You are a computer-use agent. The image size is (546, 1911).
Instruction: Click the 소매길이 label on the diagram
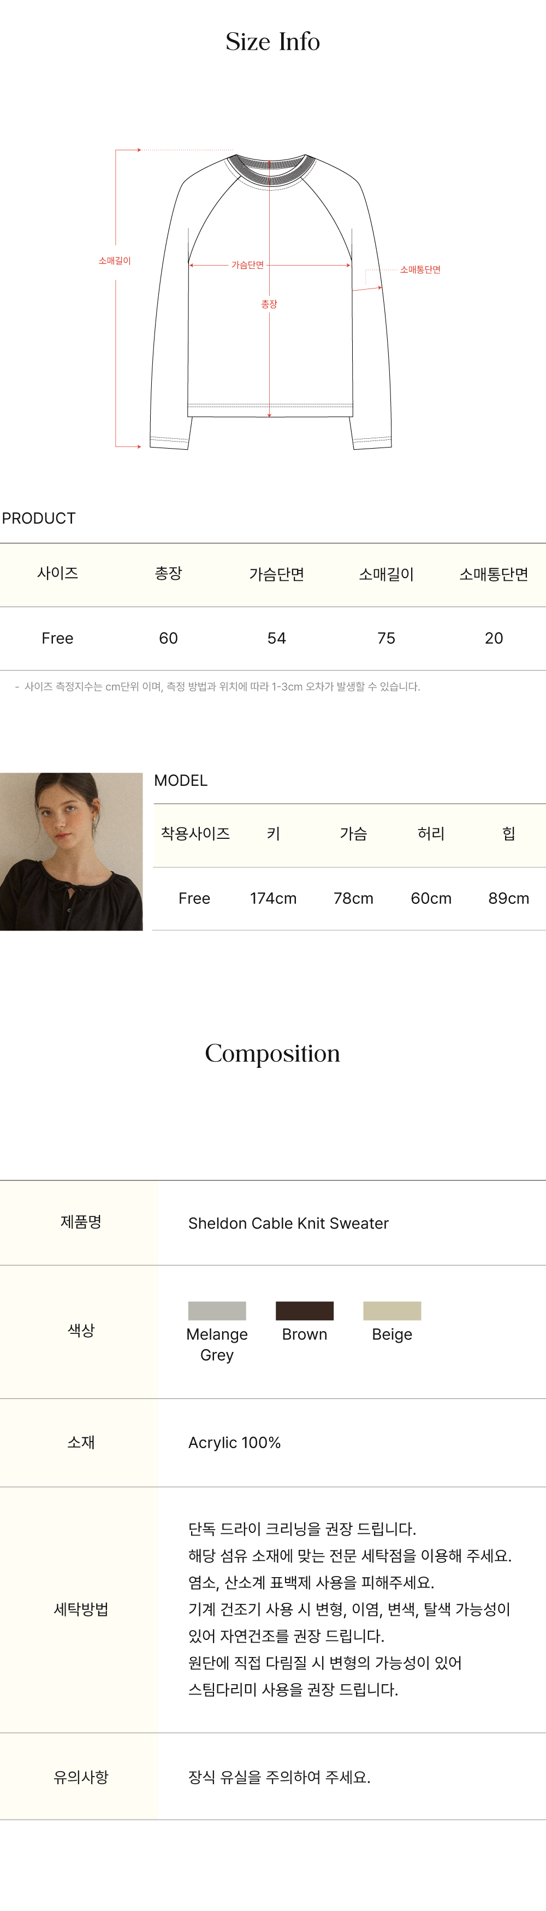[x=115, y=261]
